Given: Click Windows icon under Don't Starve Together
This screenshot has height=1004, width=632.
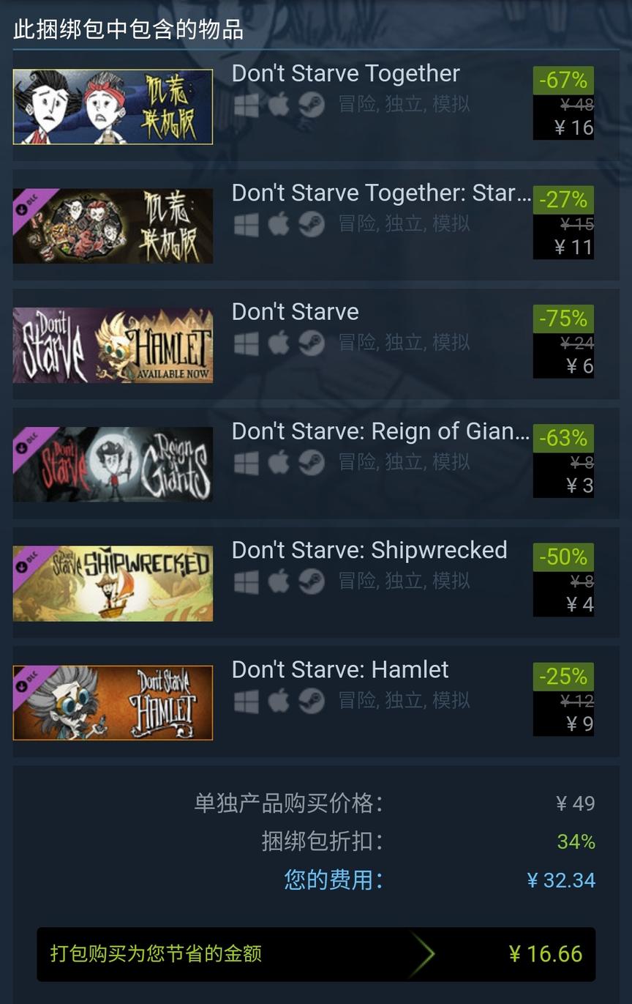Looking at the screenshot, I should 246,105.
